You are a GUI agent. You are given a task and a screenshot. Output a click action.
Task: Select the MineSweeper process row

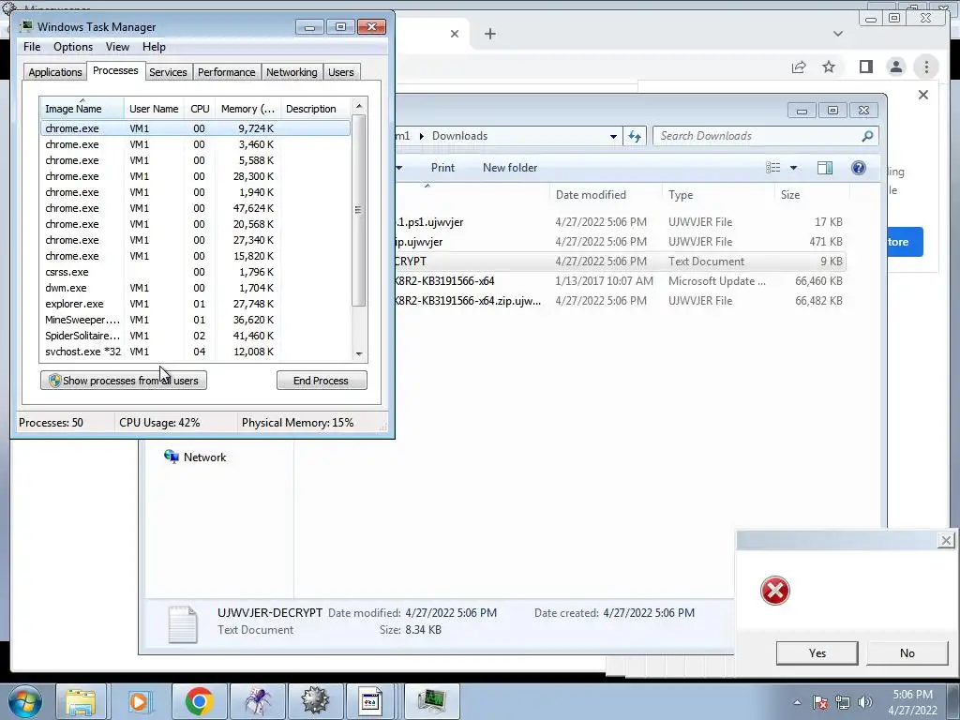[x=195, y=320]
